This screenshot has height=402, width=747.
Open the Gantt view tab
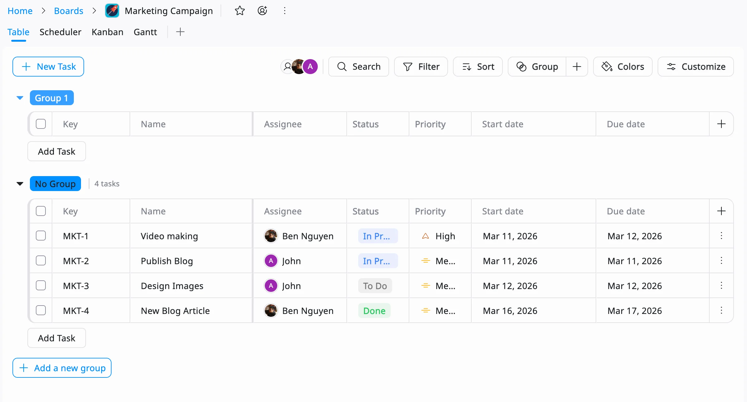[145, 32]
